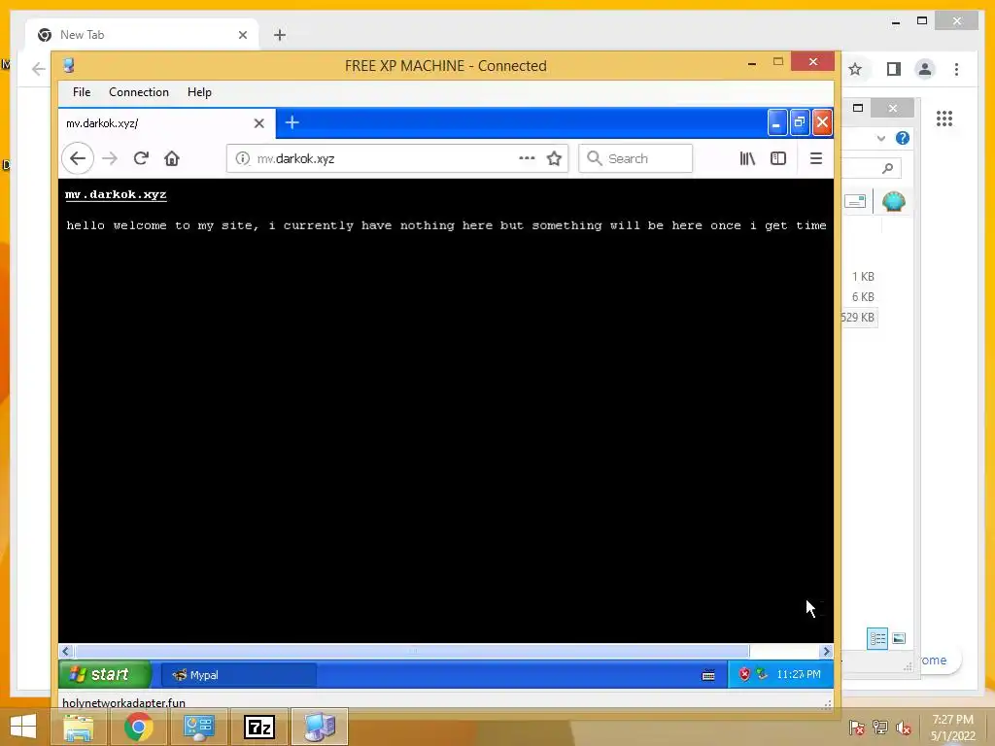Expand the Explorer ribbon chevron
Viewport: 995px width, 746px height.
(880, 138)
